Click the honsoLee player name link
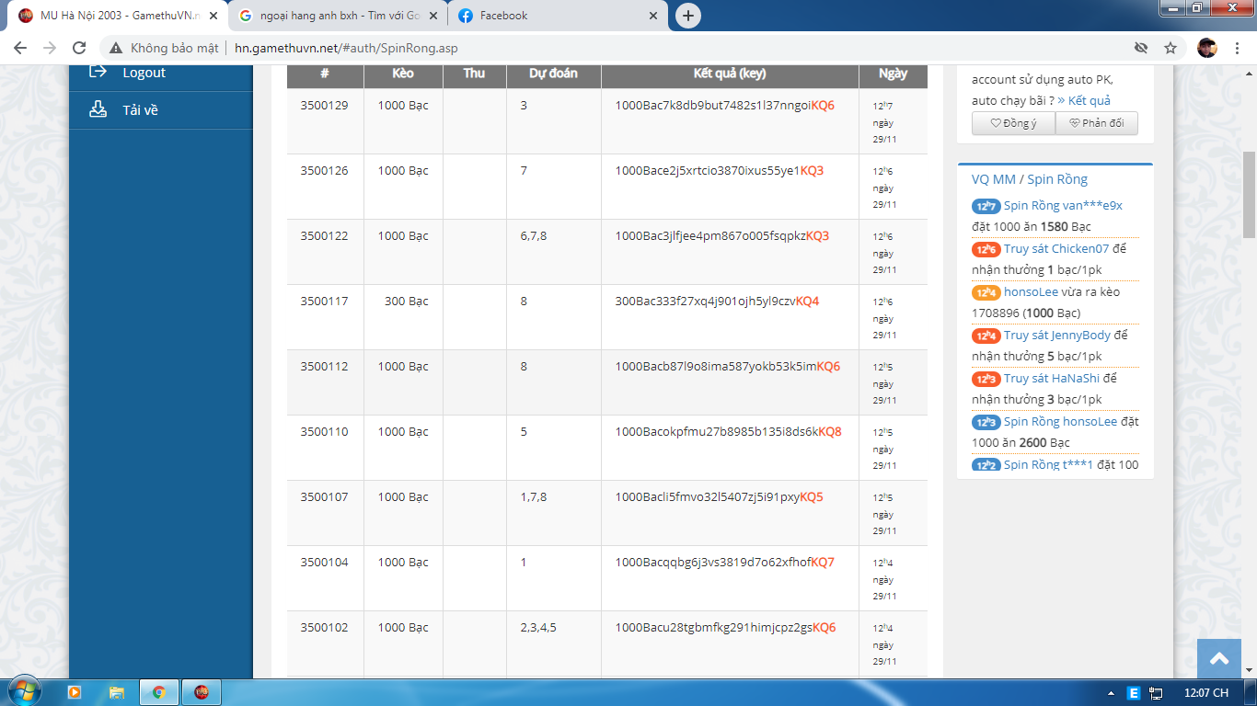The image size is (1257, 706). (1029, 291)
